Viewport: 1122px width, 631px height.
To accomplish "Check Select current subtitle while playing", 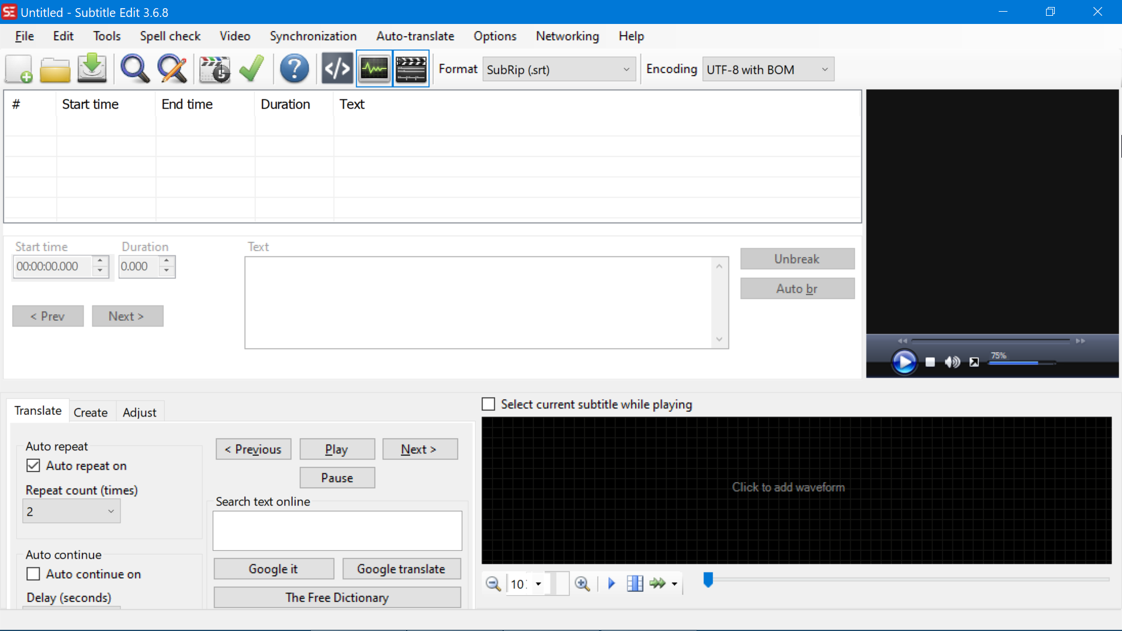I will (489, 404).
